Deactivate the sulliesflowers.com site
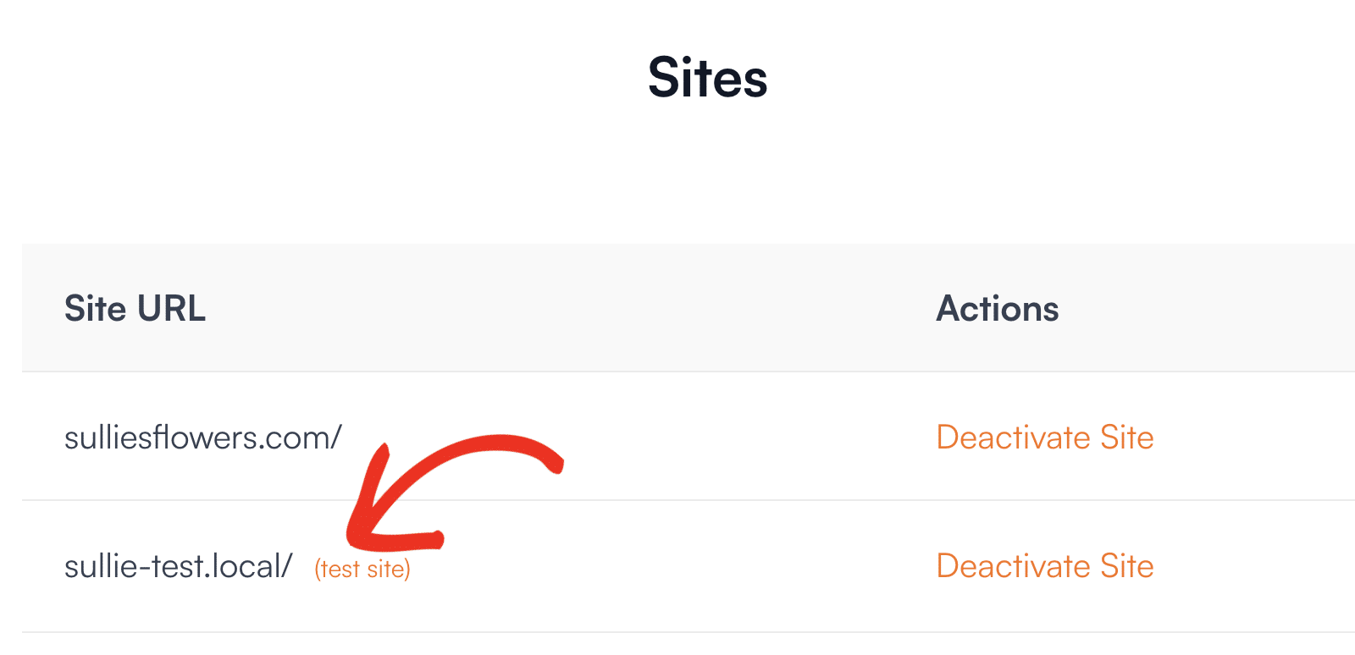Screen dimensions: 1355x655 click(x=1045, y=438)
